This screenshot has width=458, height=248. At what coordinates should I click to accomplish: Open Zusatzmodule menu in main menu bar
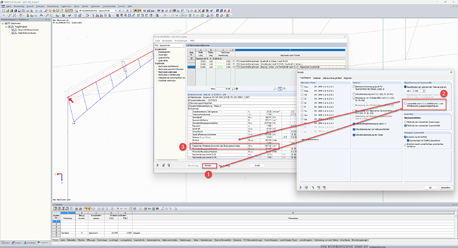coord(109,6)
